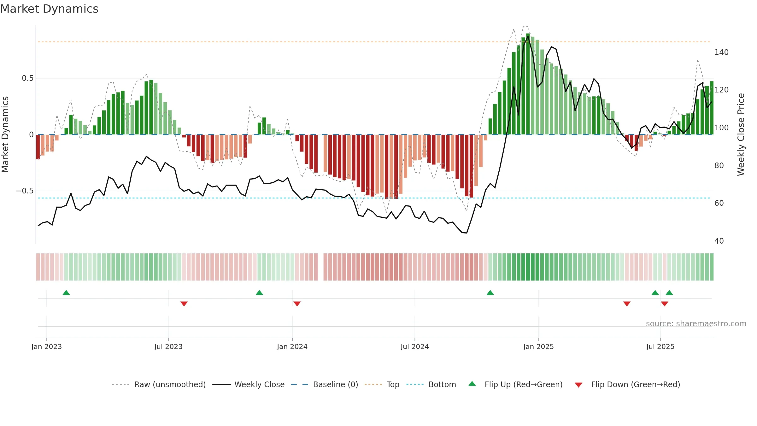Click the tallest dark green bar near Dec 2024
Screen dimensions: 757x426
pos(528,84)
